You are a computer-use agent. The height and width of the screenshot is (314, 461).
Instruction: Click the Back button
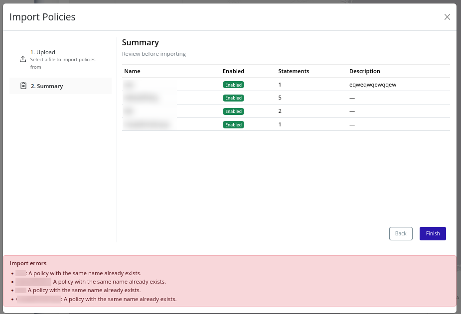point(400,233)
